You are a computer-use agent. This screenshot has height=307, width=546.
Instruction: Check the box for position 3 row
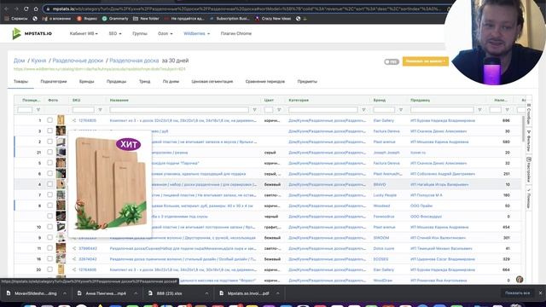(49, 130)
